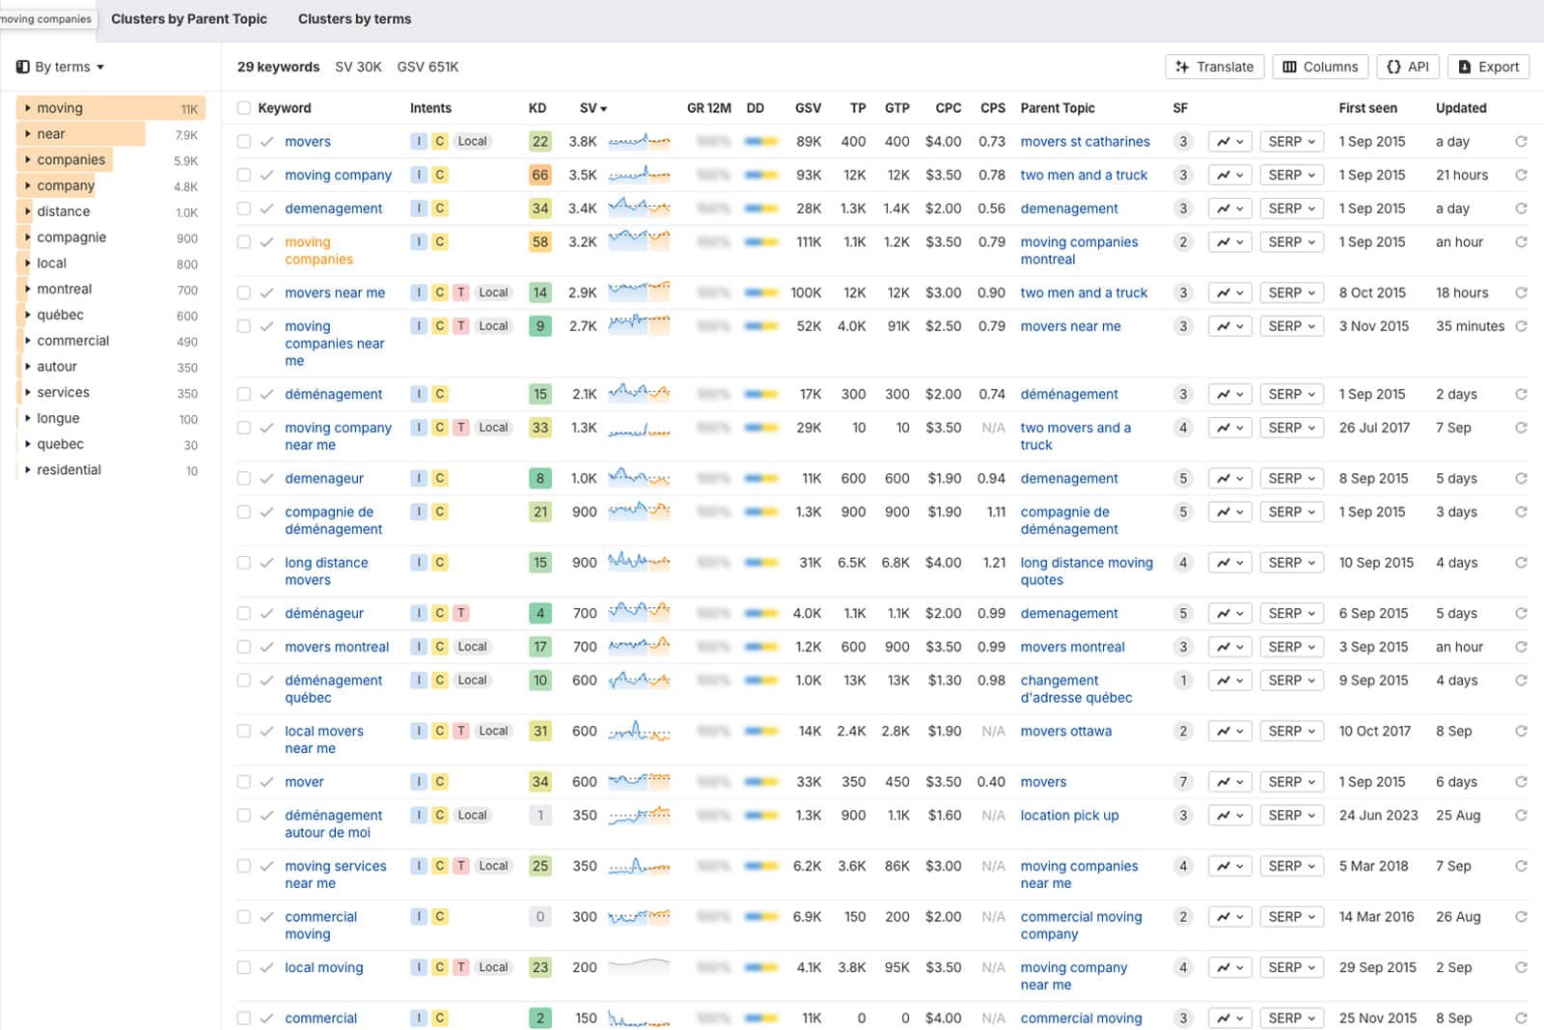Viewport: 1544px width, 1030px height.
Task: Toggle the select-all checkbox beside Keyword header
Action: 244,108
